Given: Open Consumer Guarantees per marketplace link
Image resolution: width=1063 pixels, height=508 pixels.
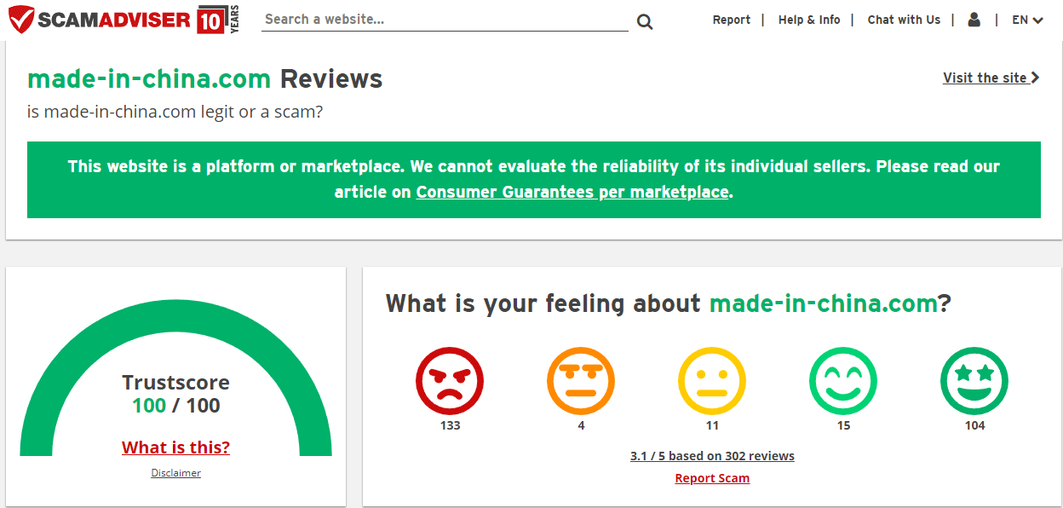Looking at the screenshot, I should pos(572,192).
